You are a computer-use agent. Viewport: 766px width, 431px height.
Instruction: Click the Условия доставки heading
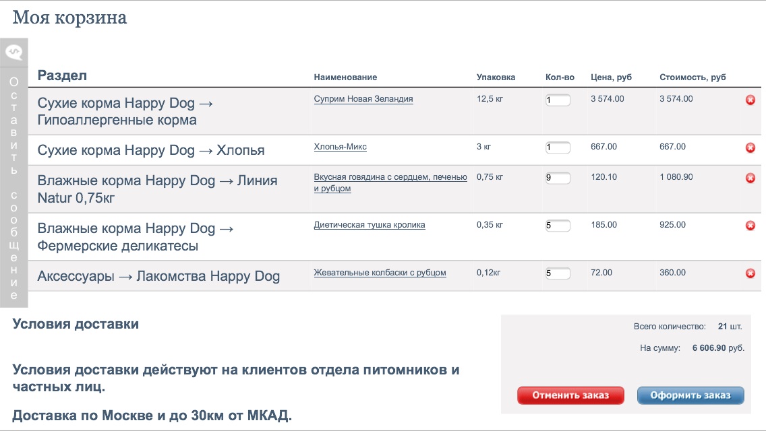tap(76, 325)
